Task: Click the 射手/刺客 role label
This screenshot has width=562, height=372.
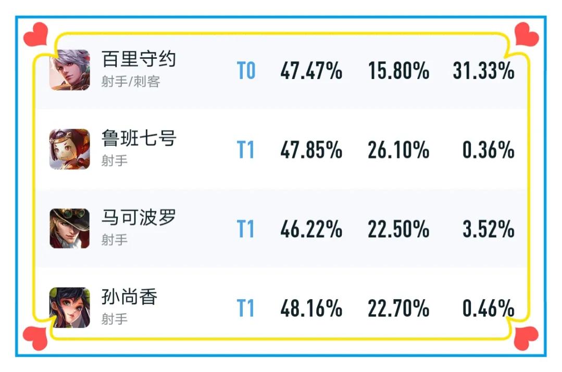Action: click(x=131, y=82)
